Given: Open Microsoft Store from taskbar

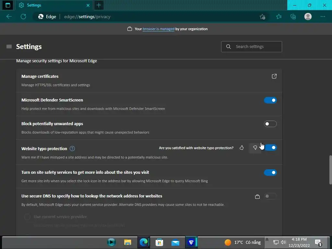Looking at the screenshot, I should pos(159,242).
